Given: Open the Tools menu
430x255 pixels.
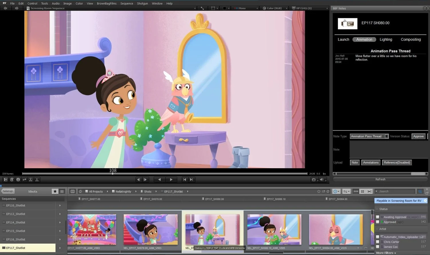Looking at the screenshot, I should click(x=44, y=3).
